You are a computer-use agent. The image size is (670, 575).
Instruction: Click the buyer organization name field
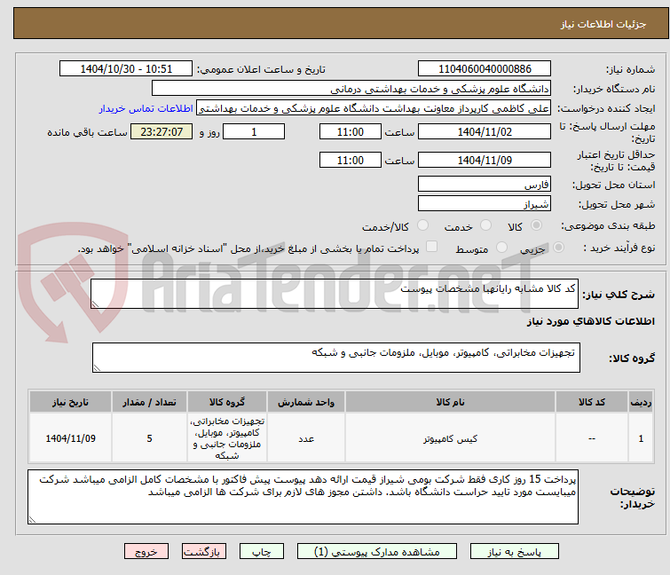351,89
